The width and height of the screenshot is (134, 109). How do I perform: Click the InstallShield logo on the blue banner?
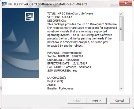point(29,16)
